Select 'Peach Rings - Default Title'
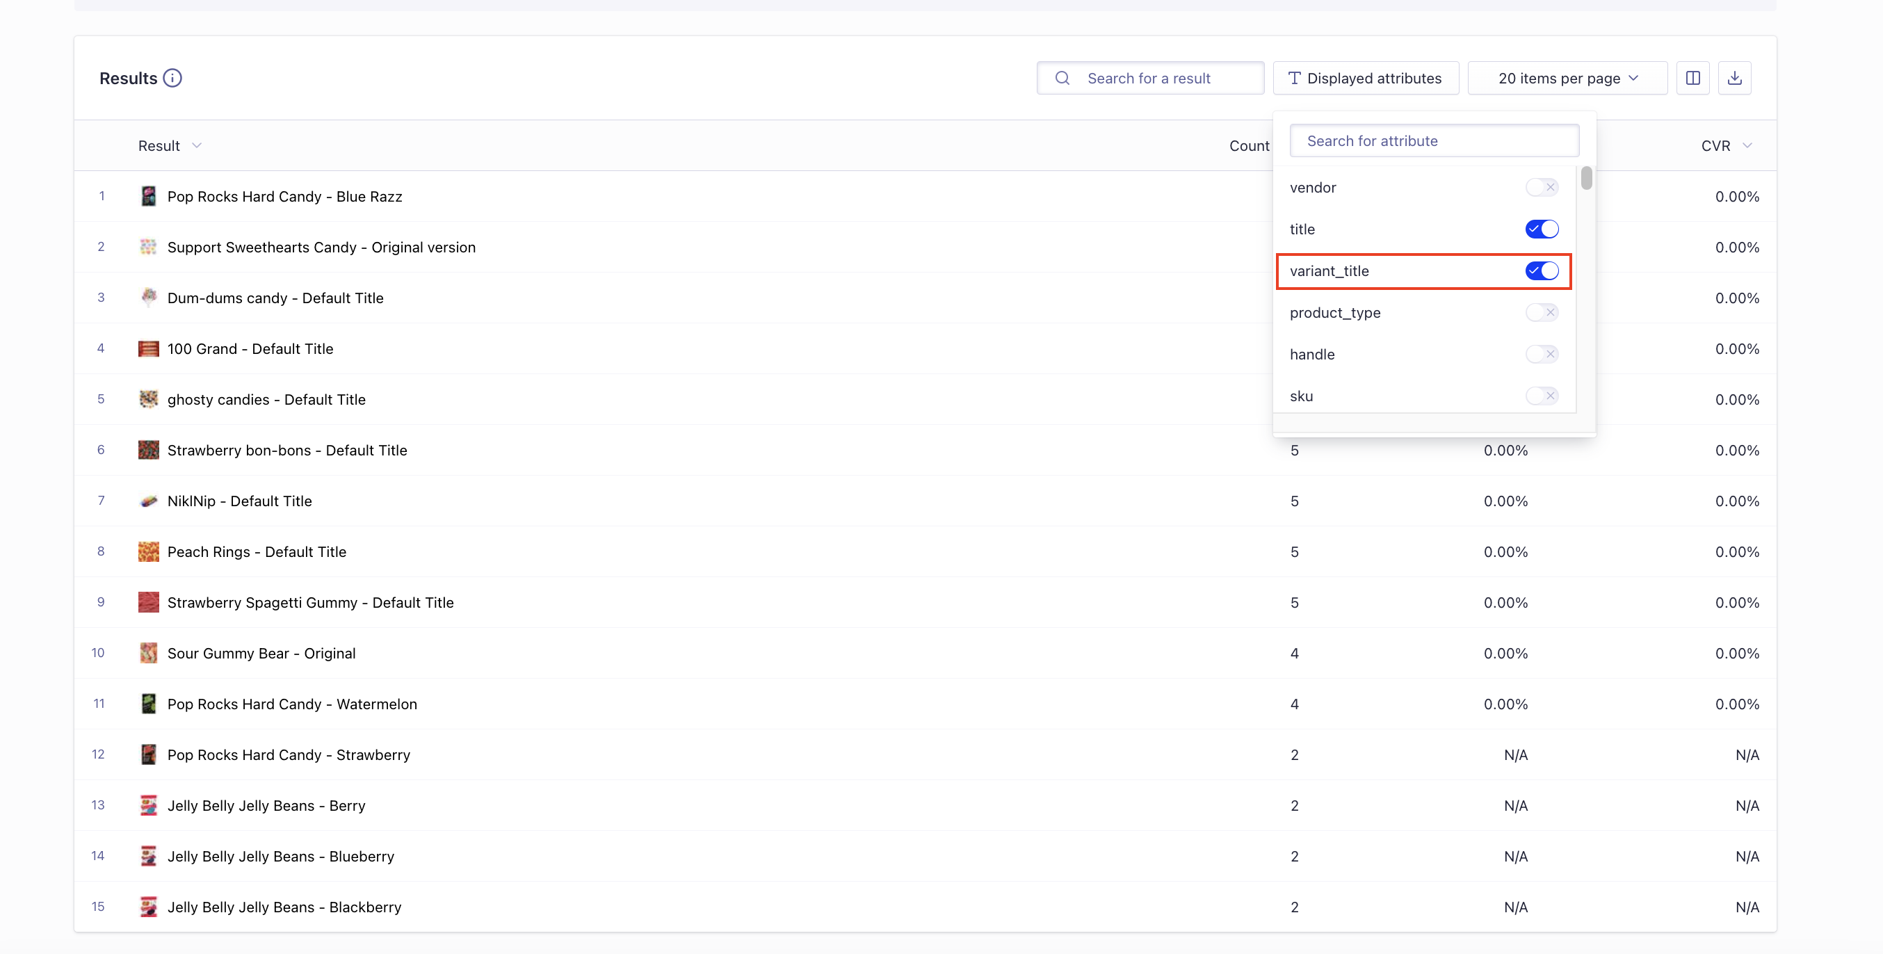Image resolution: width=1883 pixels, height=954 pixels. pyautogui.click(x=257, y=552)
